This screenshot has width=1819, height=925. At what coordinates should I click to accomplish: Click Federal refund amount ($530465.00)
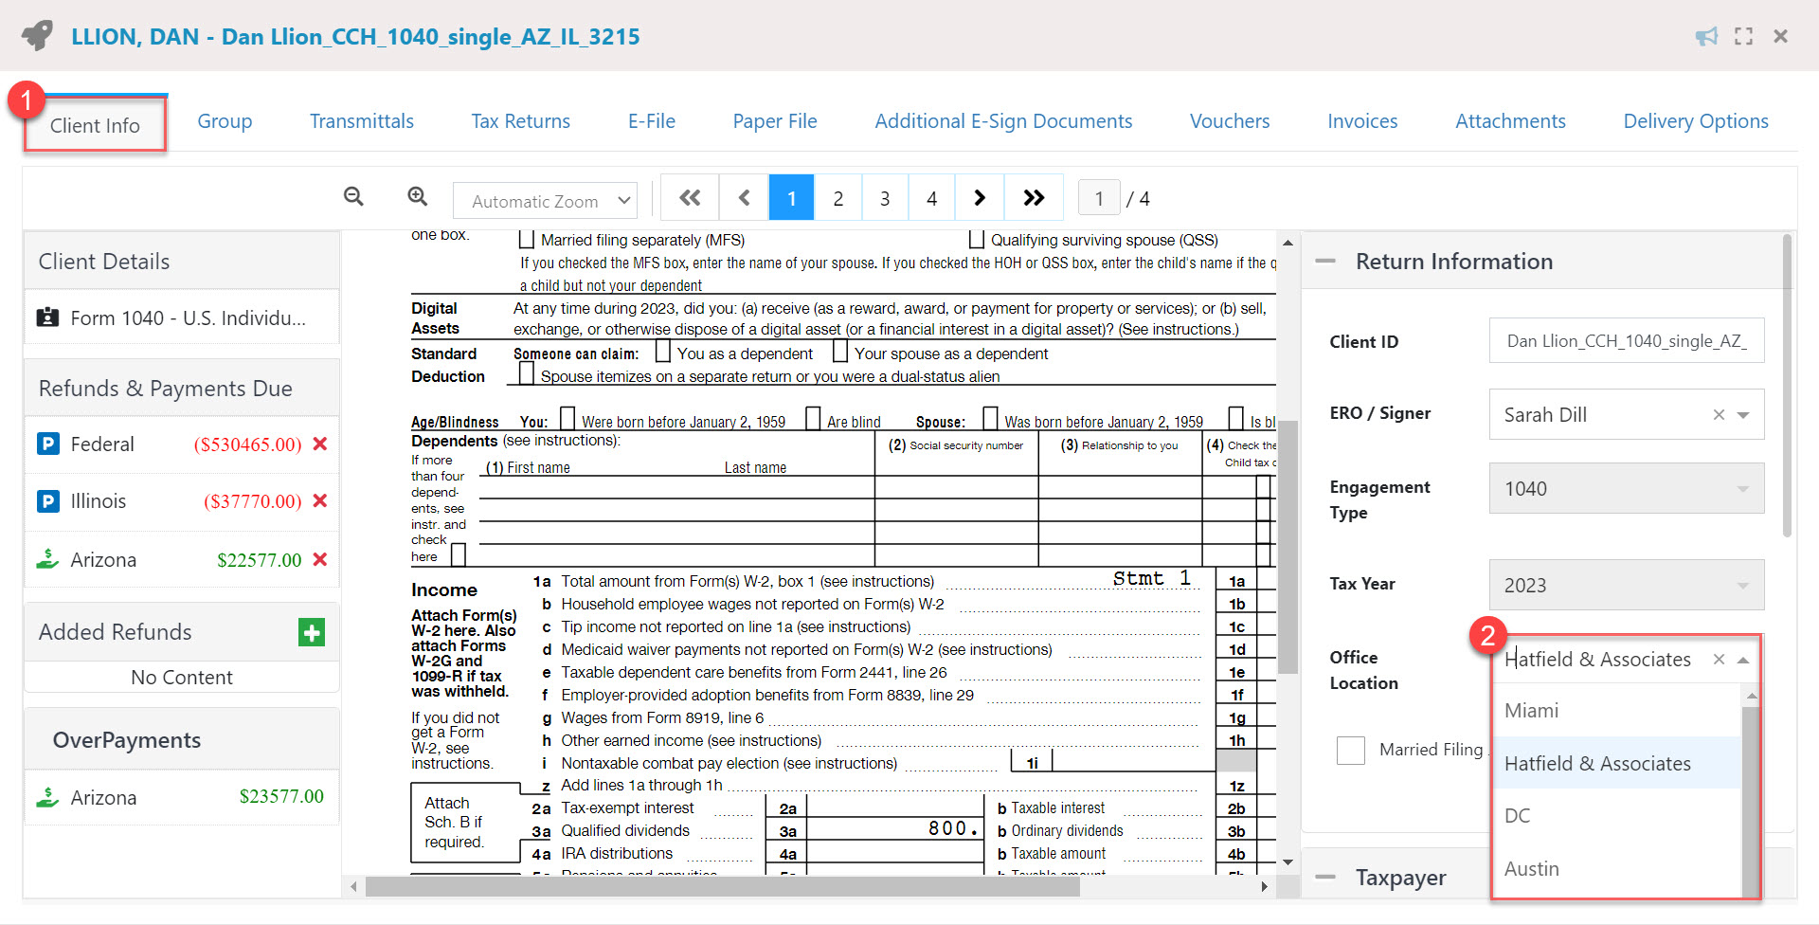(247, 444)
